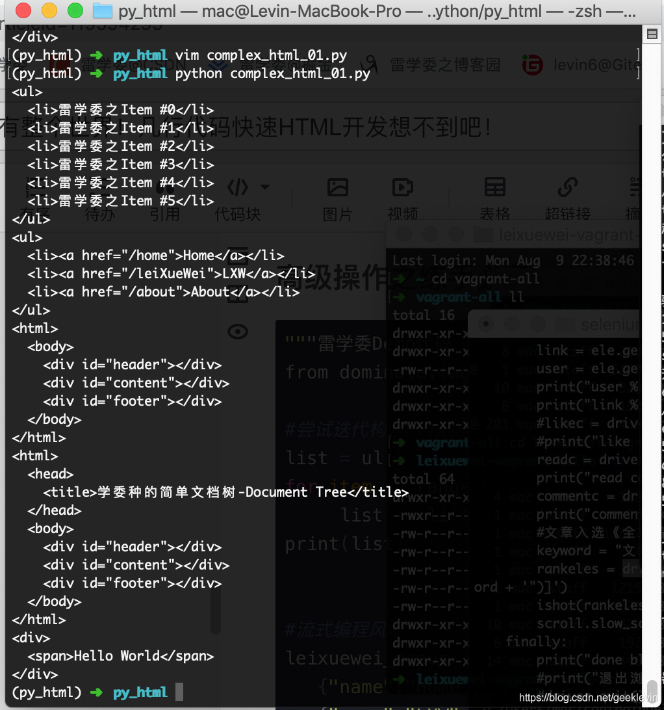Click the py_html terminal window title text
The width and height of the screenshot is (664, 710).
(377, 11)
